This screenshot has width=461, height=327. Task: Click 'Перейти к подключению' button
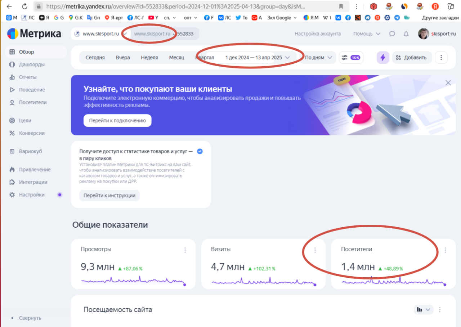pos(117,121)
